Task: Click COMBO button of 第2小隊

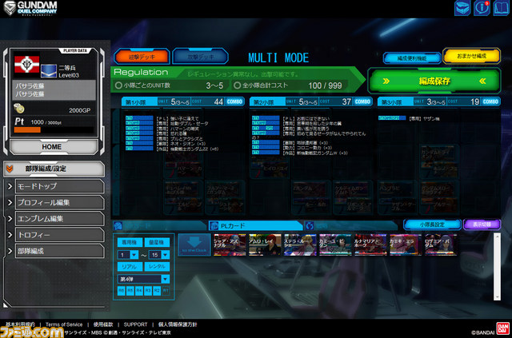Action: click(x=362, y=101)
